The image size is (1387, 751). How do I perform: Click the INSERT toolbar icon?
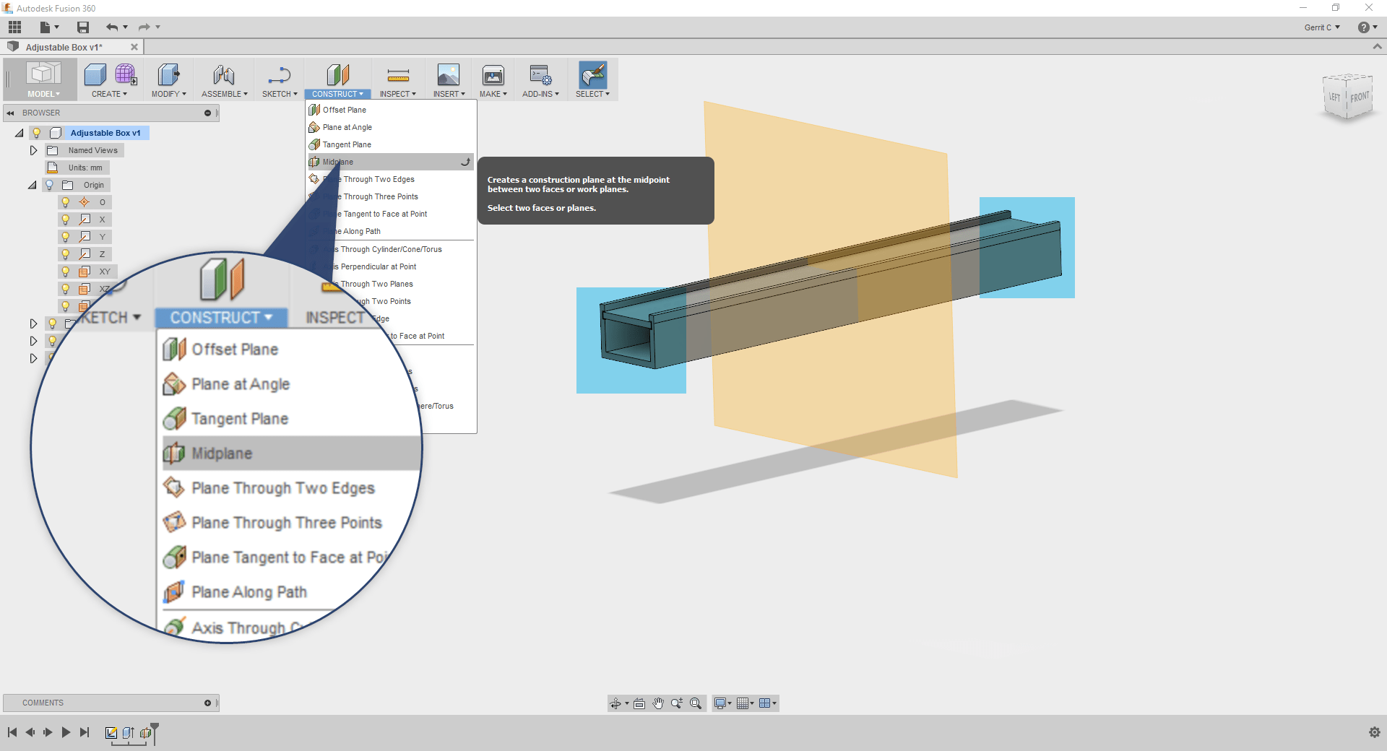(448, 78)
